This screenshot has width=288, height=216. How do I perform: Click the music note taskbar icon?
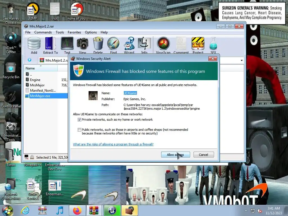[60, 210]
